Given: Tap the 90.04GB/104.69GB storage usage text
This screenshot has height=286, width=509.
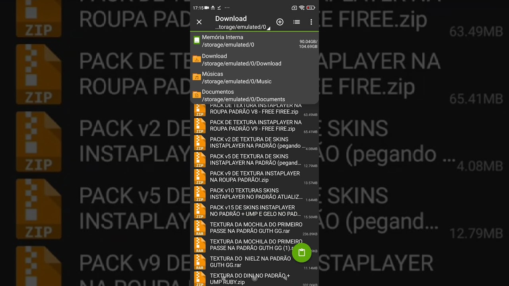Looking at the screenshot, I should [308, 44].
